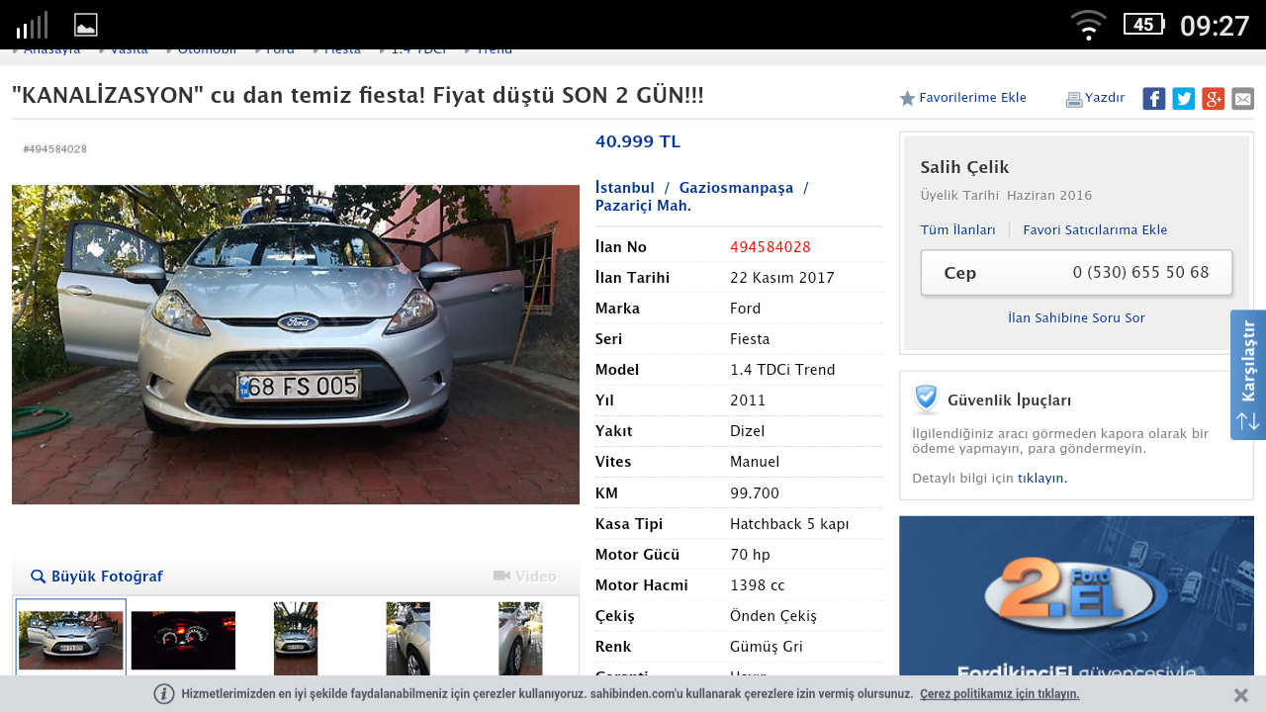Close the cookie notice bar

point(1241,694)
